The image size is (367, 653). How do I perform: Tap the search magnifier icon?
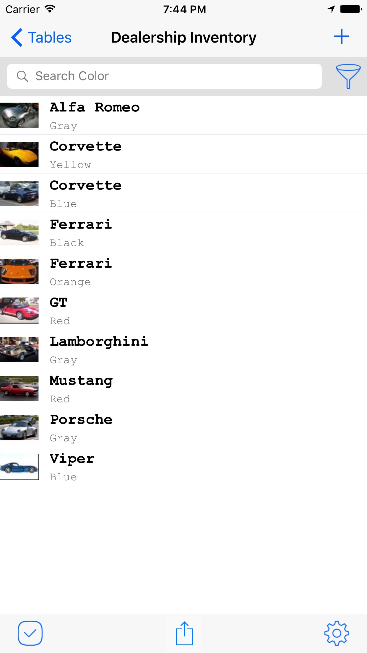pyautogui.click(x=22, y=76)
